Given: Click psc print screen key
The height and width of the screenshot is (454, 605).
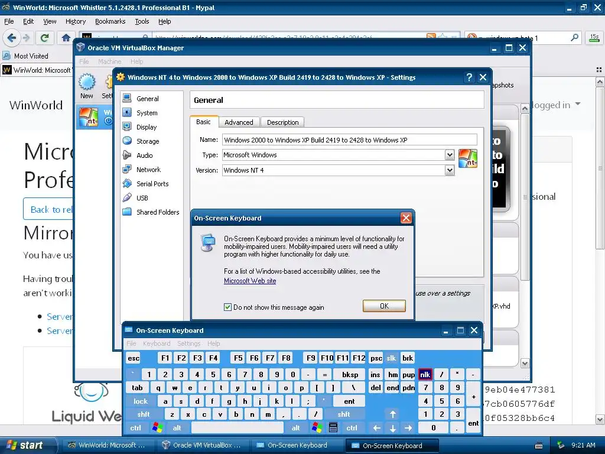Looking at the screenshot, I should (x=376, y=358).
